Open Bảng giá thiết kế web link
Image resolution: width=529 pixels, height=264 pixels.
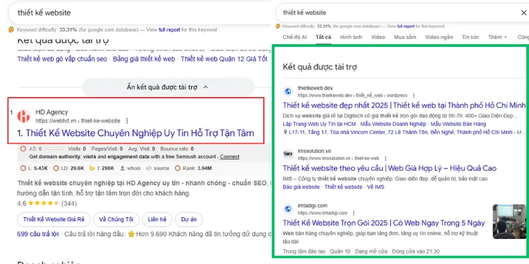[x=144, y=59]
